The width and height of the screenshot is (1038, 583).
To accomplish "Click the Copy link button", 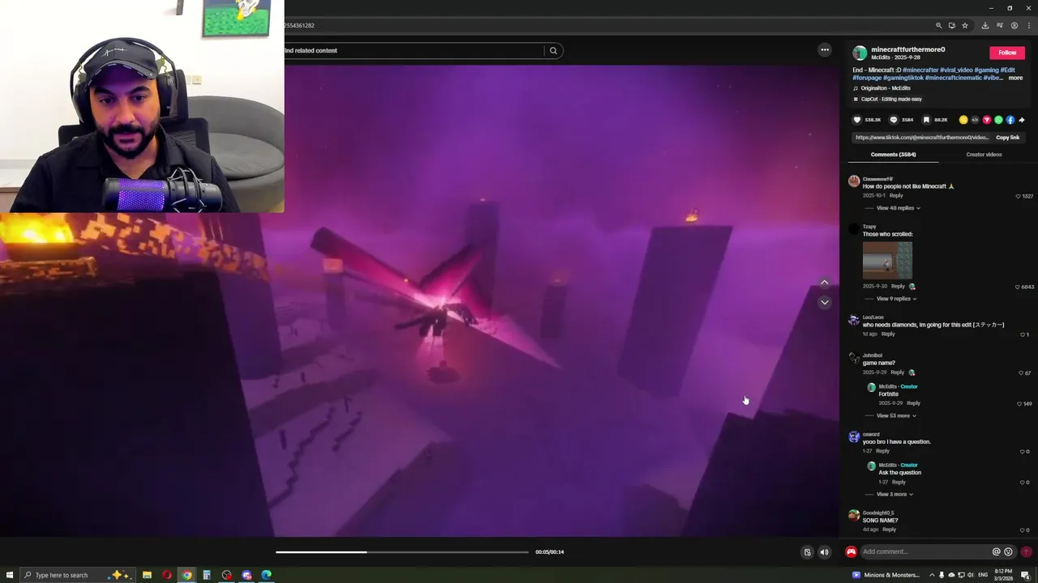I will pos(1008,138).
